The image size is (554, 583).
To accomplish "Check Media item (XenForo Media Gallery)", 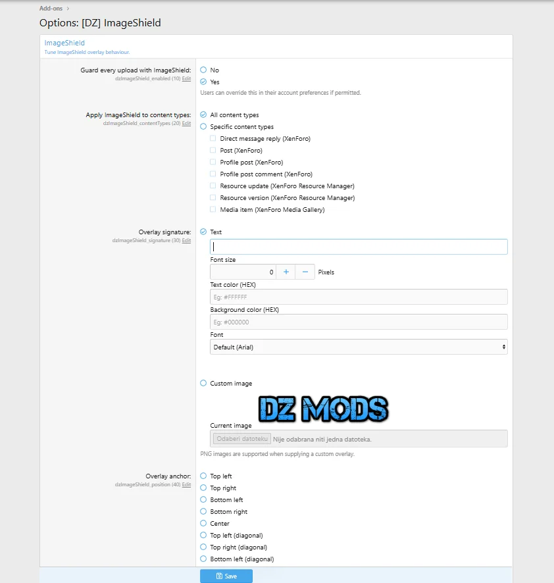I will (x=213, y=210).
